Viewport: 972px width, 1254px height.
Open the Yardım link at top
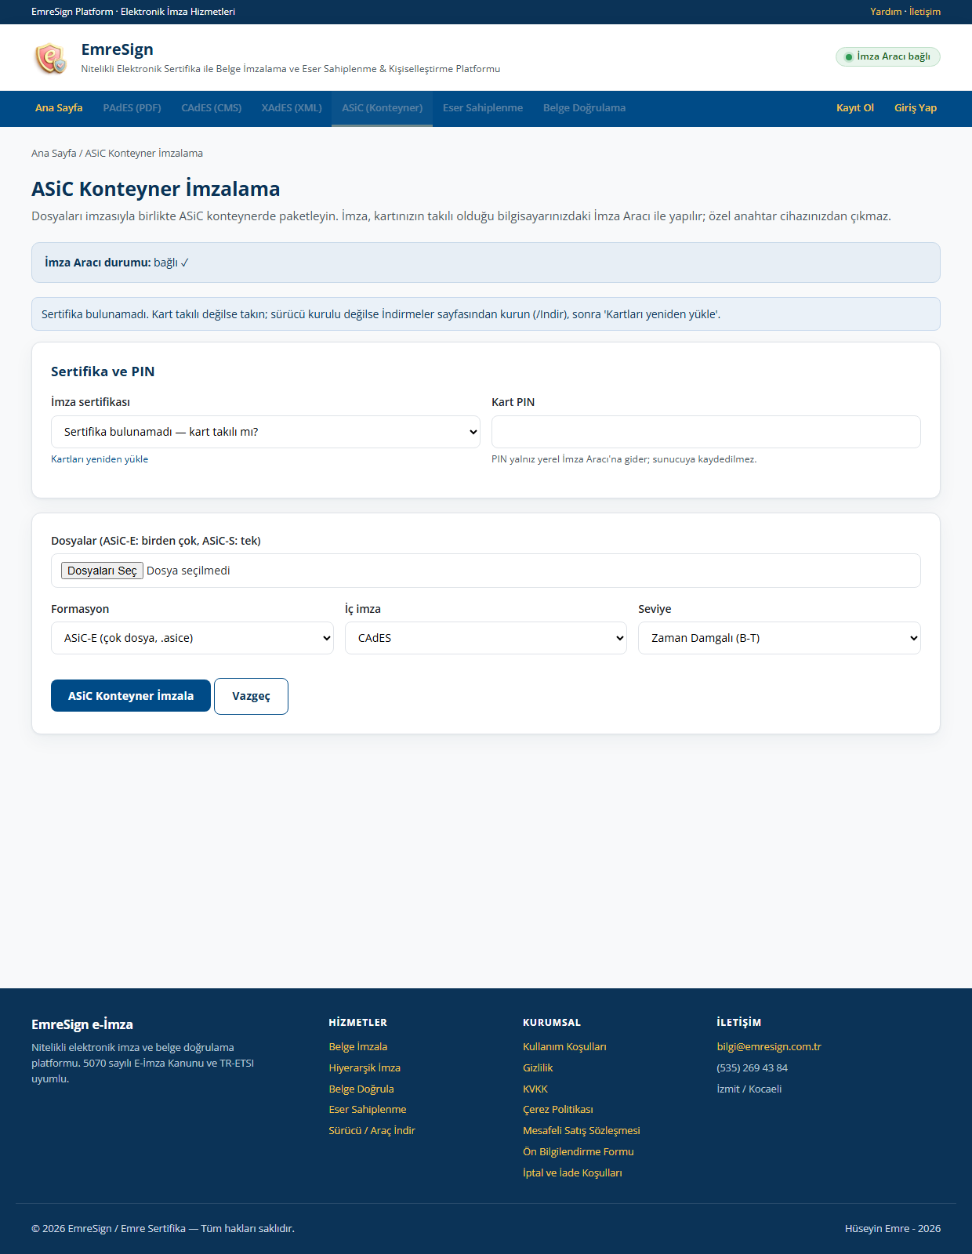coord(886,12)
